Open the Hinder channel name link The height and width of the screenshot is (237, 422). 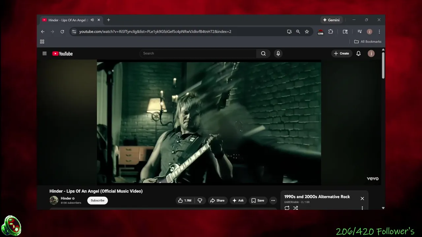coord(66,198)
